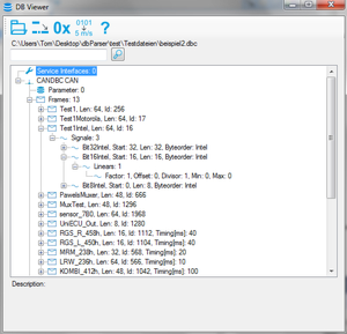Collapse the Linears: 1 node

coord(75,166)
